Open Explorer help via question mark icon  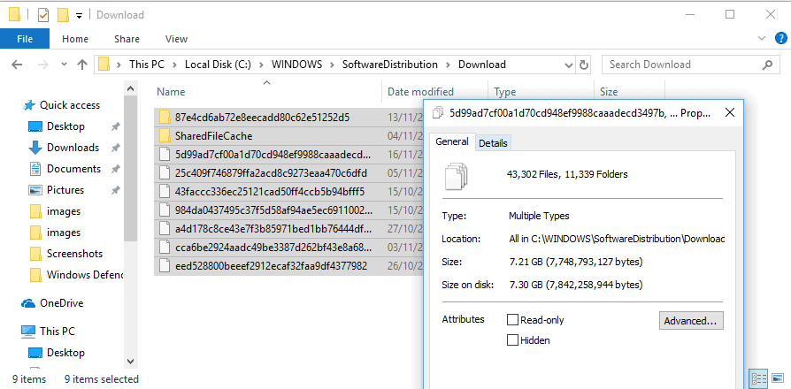coord(780,38)
